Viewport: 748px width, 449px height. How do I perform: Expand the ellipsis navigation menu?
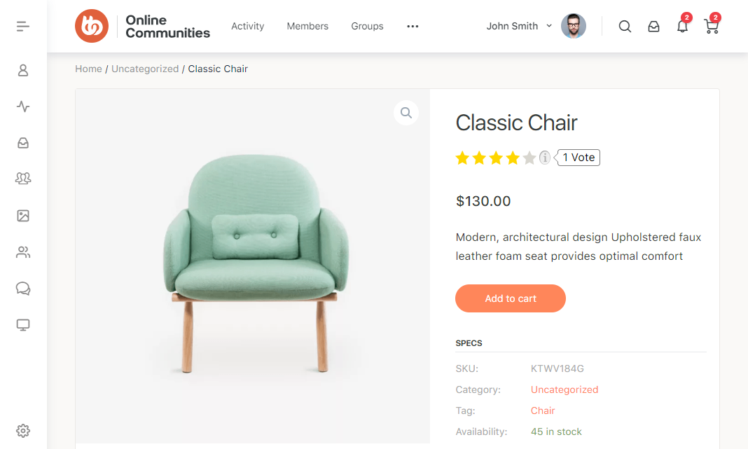(413, 26)
